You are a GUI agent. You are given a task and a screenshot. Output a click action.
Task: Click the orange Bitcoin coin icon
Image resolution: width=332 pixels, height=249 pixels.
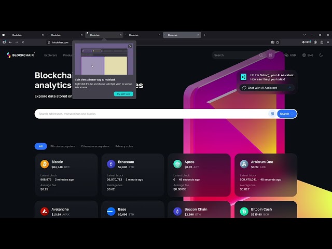pos(45,164)
